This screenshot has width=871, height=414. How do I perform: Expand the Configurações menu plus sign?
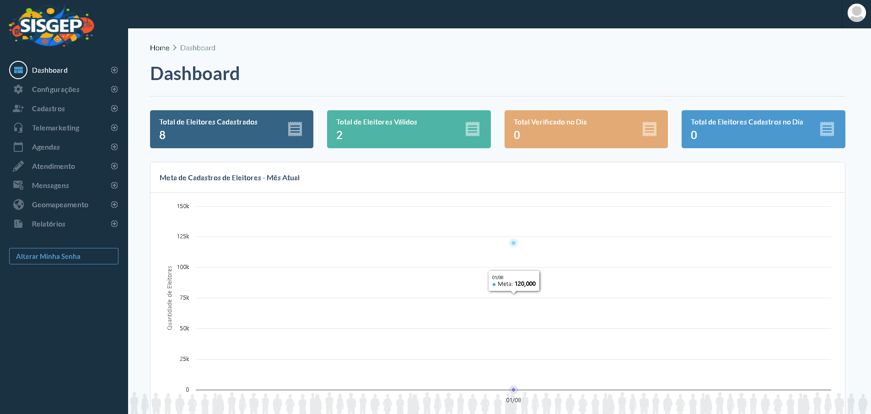point(114,89)
